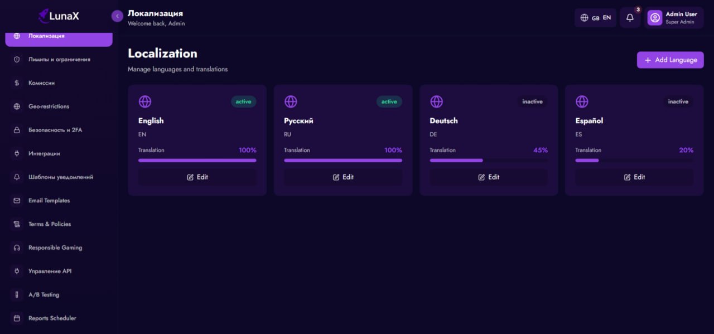Select Интеграции in the sidebar
Screen dimensions: 714x334
click(x=59, y=153)
